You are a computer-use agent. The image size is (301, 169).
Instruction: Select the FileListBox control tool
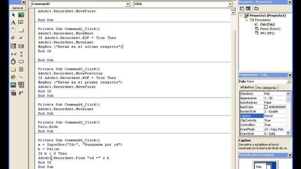[21, 69]
